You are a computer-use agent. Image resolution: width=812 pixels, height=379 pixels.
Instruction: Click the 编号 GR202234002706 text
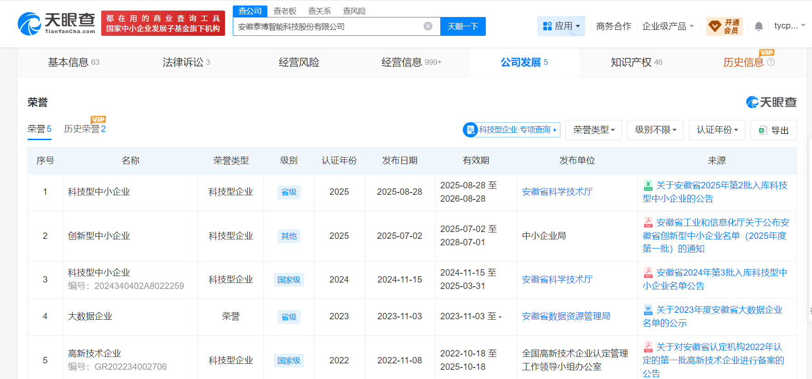point(117,367)
